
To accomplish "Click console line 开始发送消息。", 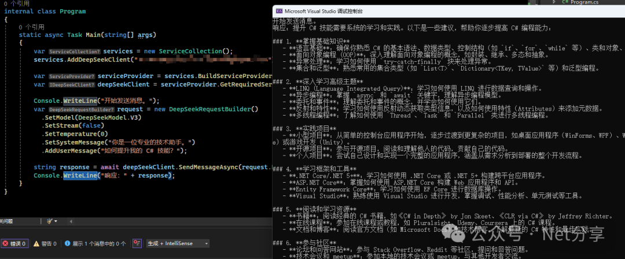I will (x=295, y=21).
